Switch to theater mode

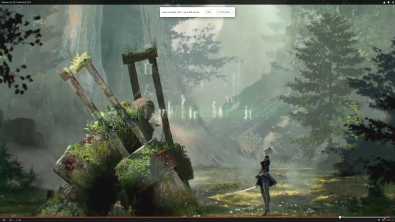tap(388, 220)
